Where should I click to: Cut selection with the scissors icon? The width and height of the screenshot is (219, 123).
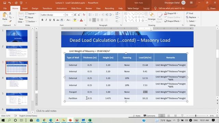(10, 13)
